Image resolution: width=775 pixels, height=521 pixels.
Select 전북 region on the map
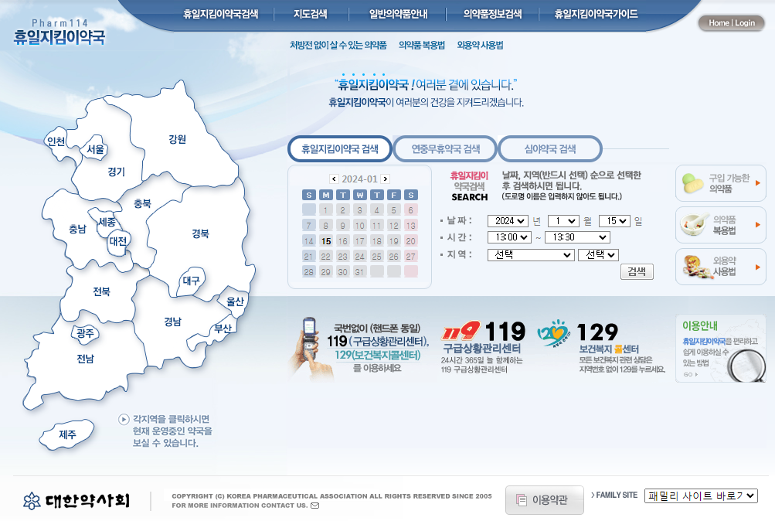pyautogui.click(x=101, y=291)
